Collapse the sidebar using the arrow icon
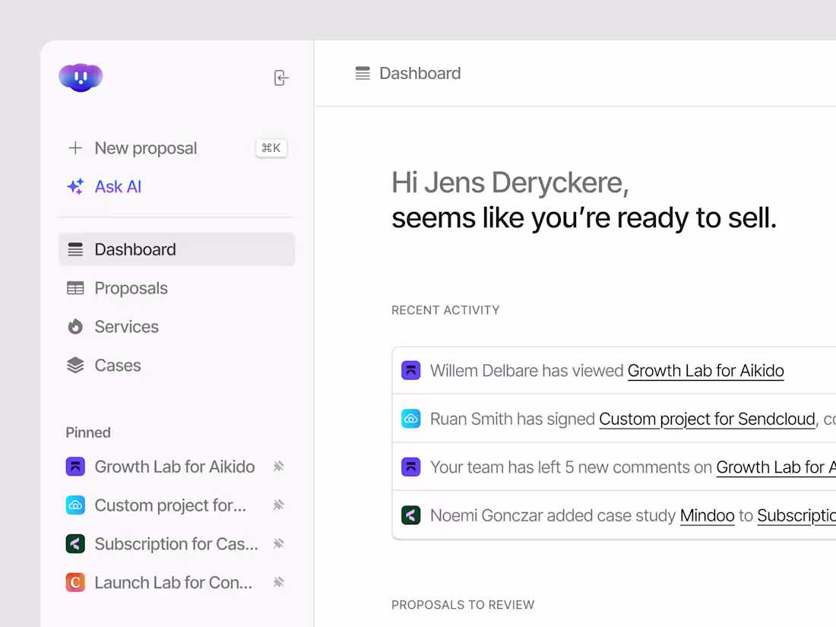This screenshot has width=836, height=627. [281, 78]
